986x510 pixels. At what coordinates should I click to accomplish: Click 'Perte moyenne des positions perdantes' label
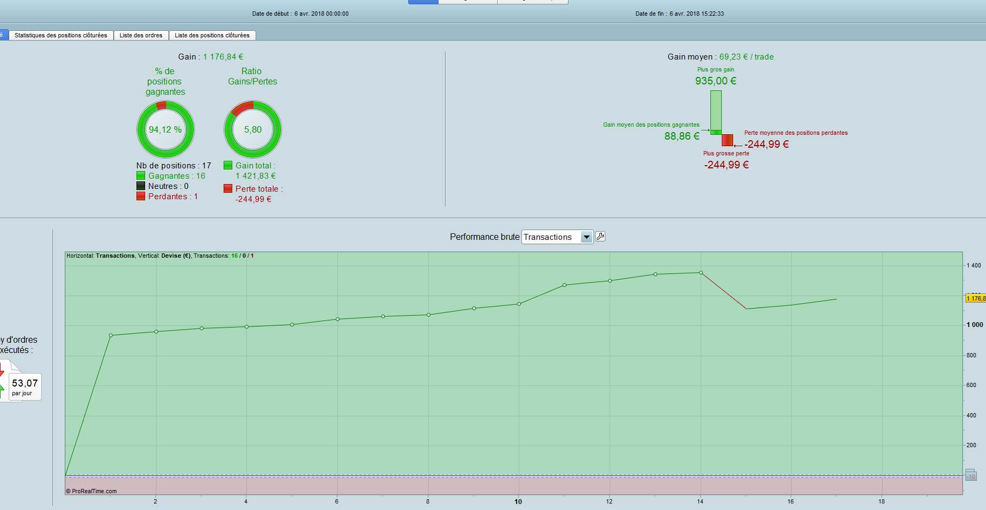tap(796, 133)
